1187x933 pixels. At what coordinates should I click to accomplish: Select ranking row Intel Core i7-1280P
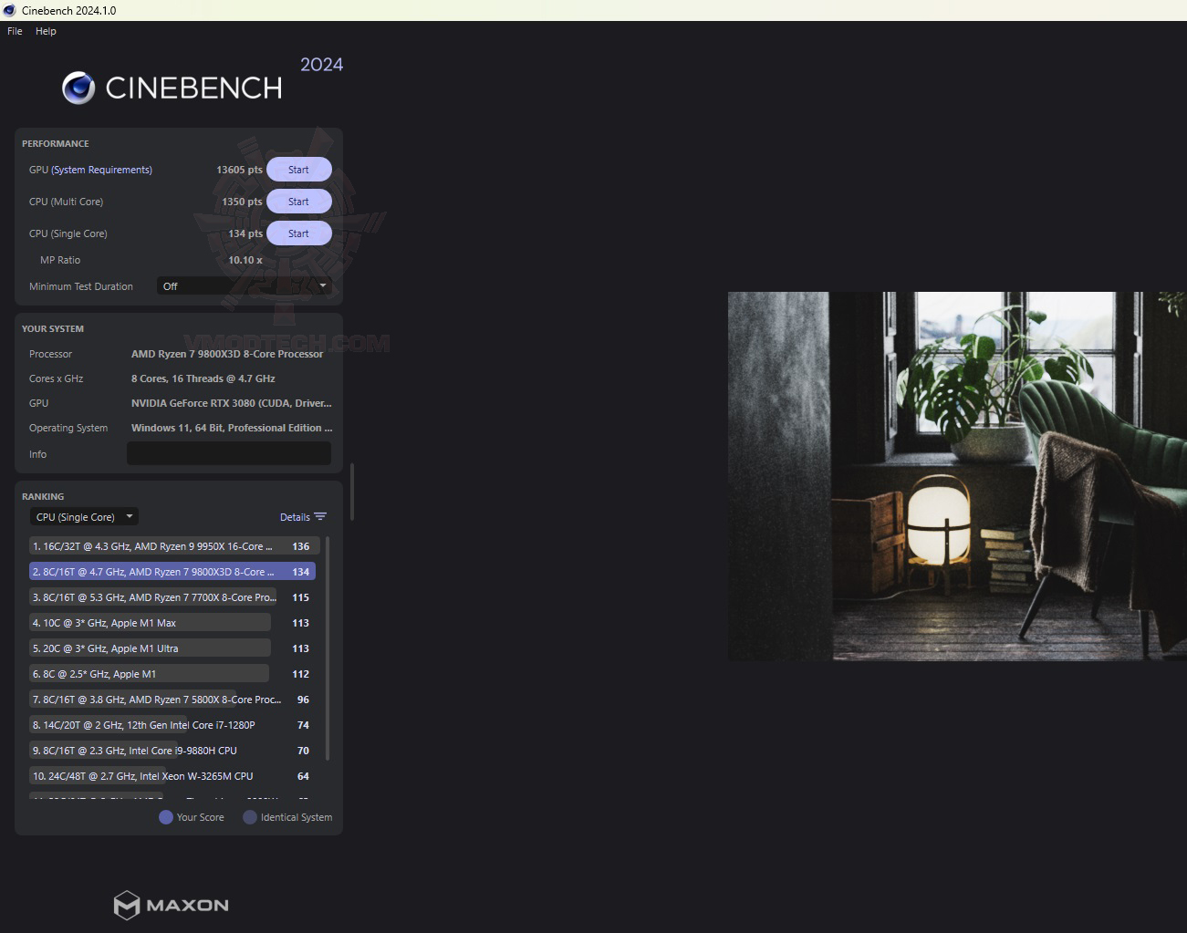coord(173,725)
